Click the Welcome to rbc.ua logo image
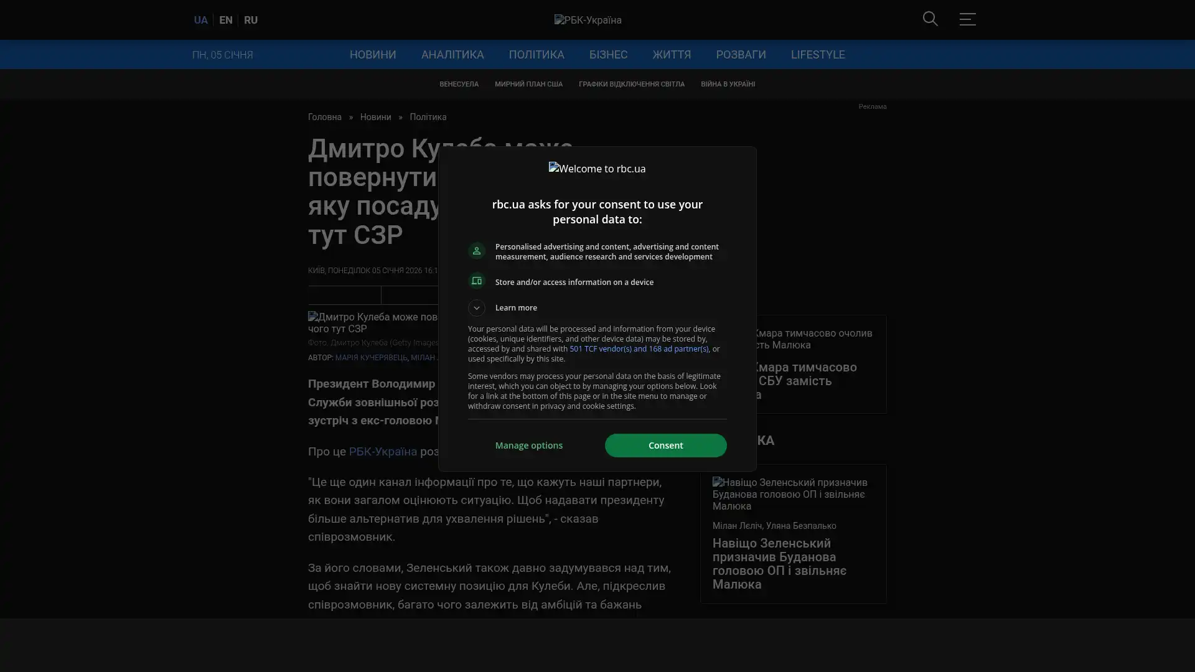 597,169
